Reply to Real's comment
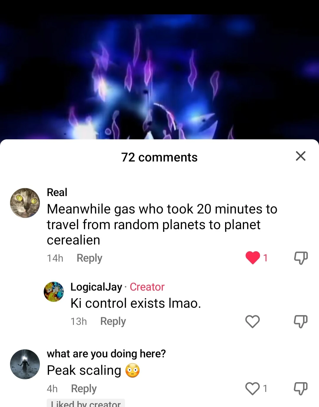Image resolution: width=319 pixels, height=407 pixels. coord(89,258)
